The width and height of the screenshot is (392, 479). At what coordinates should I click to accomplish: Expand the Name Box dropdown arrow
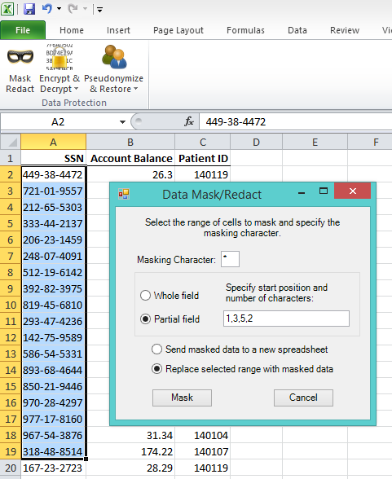coord(122,122)
